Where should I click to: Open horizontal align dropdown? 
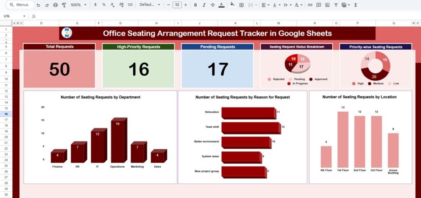(265, 5)
